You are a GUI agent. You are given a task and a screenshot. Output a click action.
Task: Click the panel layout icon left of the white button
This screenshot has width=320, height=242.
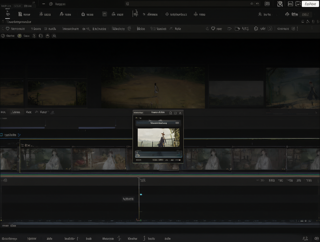tap(290, 4)
